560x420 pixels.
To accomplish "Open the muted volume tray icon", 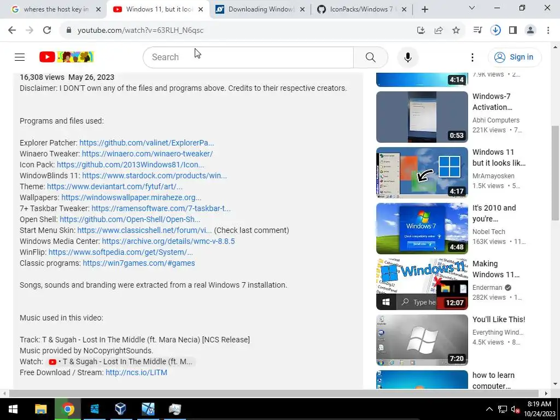I will 515,409.
